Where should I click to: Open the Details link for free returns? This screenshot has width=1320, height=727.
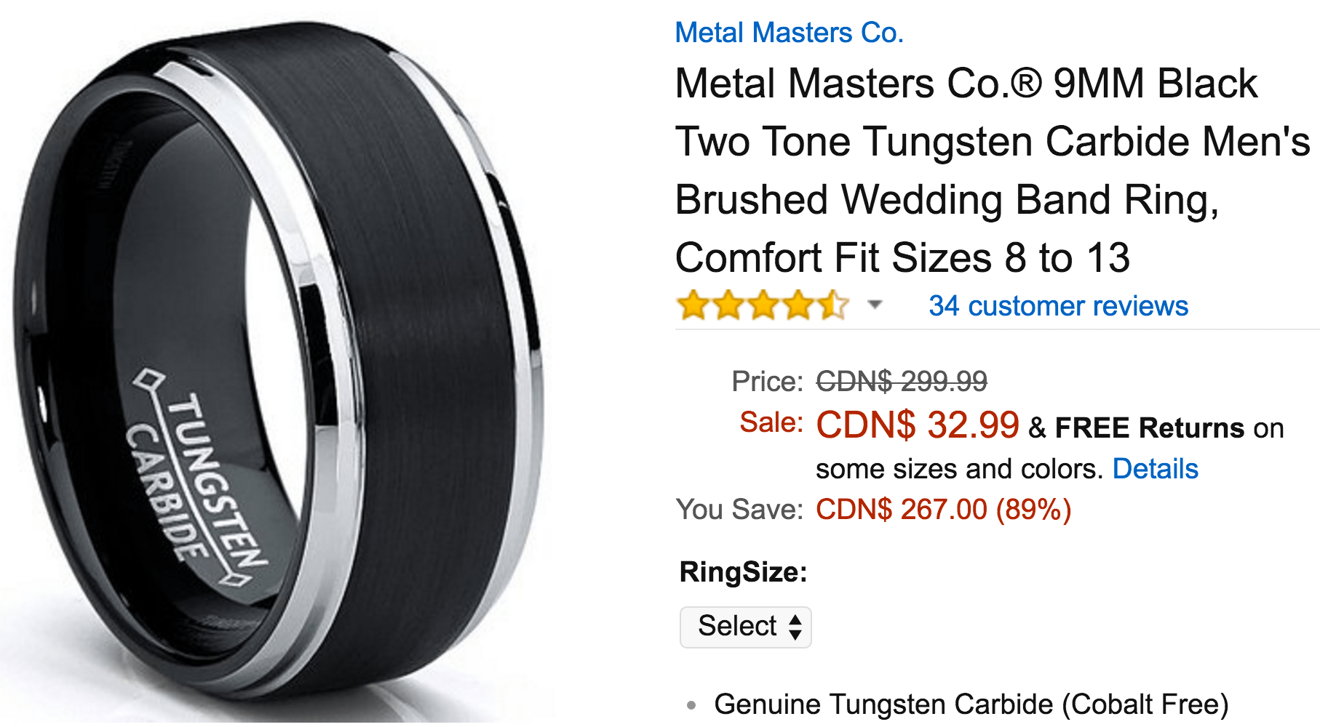tap(1155, 469)
